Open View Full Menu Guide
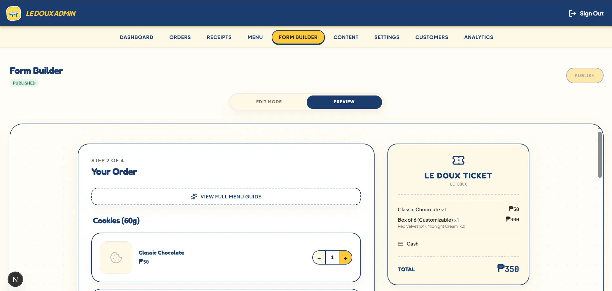Image resolution: width=612 pixels, height=291 pixels. click(226, 196)
